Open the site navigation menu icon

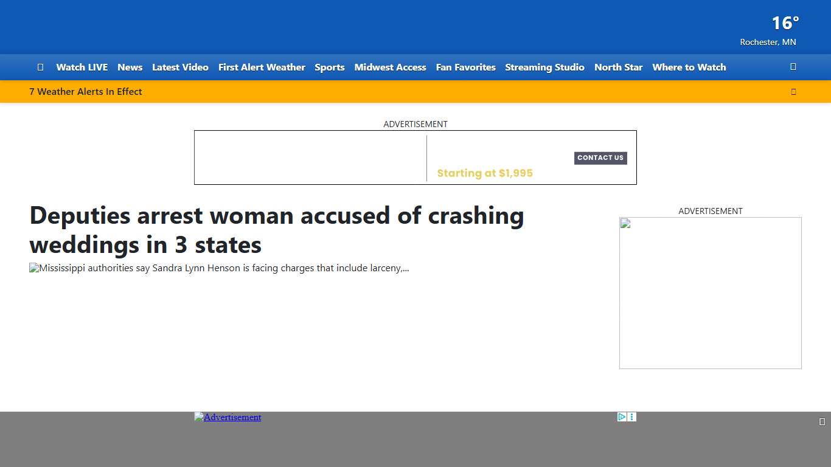(x=40, y=67)
